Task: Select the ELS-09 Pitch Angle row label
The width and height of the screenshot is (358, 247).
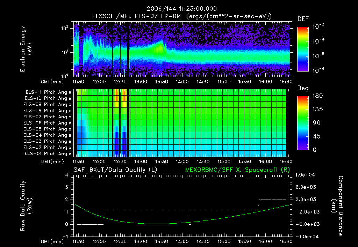Action: pyautogui.click(x=48, y=105)
